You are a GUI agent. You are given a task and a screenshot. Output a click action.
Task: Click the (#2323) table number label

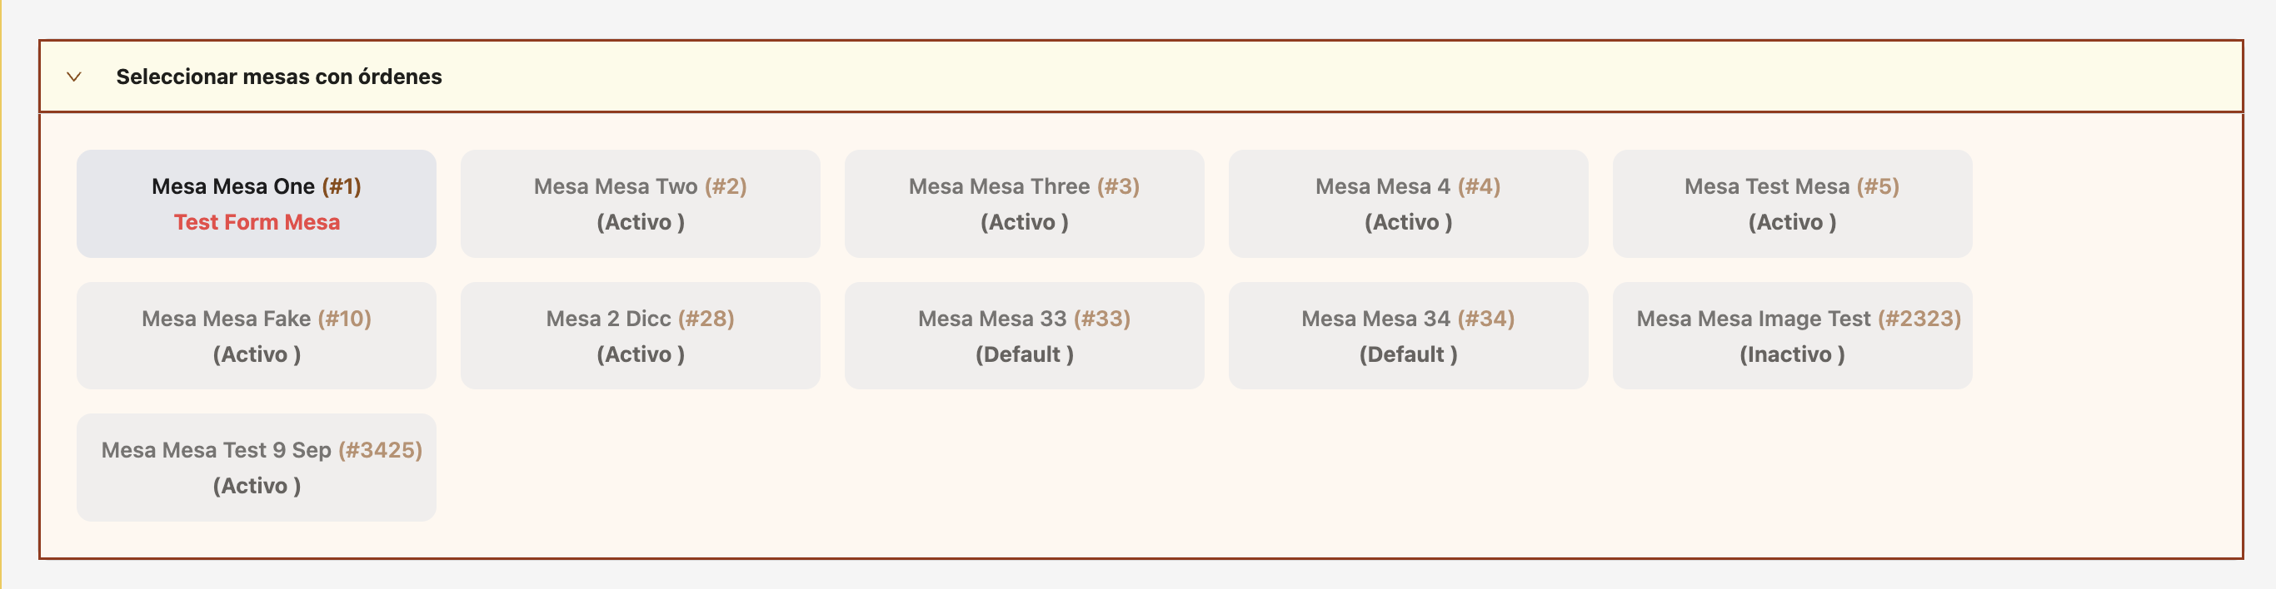tap(1919, 319)
